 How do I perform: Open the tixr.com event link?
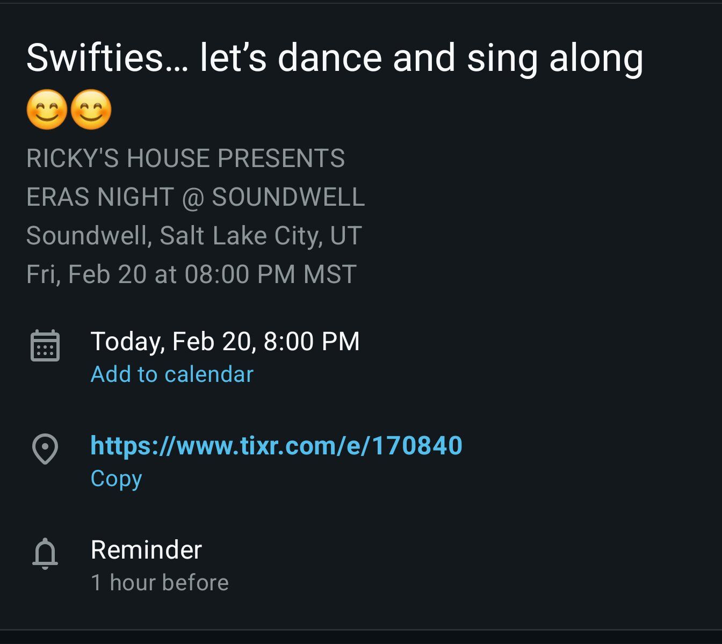[276, 446]
